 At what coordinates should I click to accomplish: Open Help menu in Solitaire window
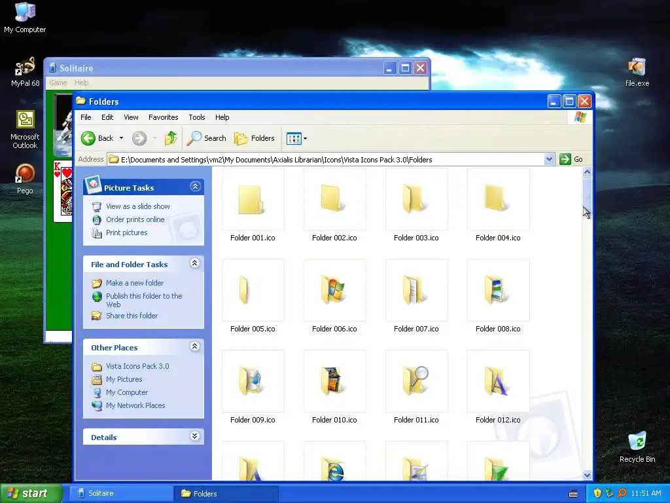pos(82,83)
